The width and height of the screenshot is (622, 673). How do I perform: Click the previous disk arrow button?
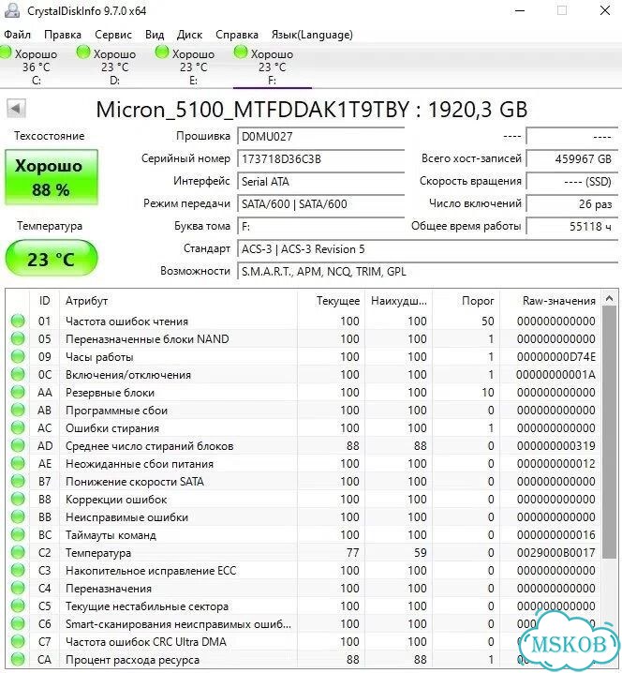[x=16, y=108]
